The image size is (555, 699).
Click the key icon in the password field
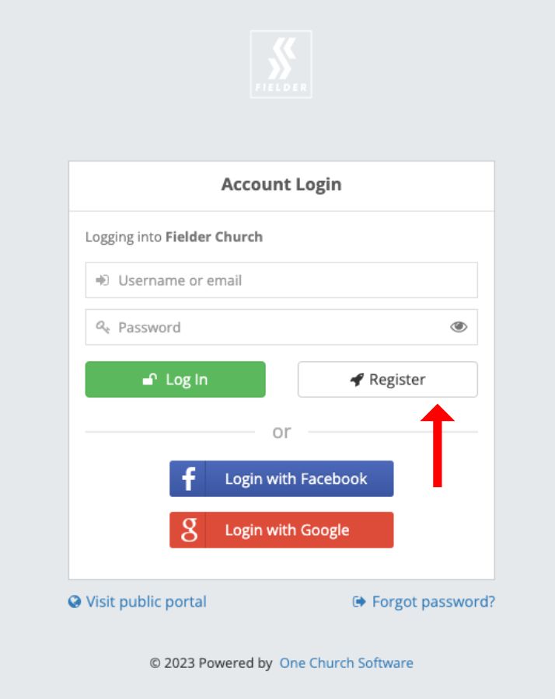pyautogui.click(x=103, y=327)
